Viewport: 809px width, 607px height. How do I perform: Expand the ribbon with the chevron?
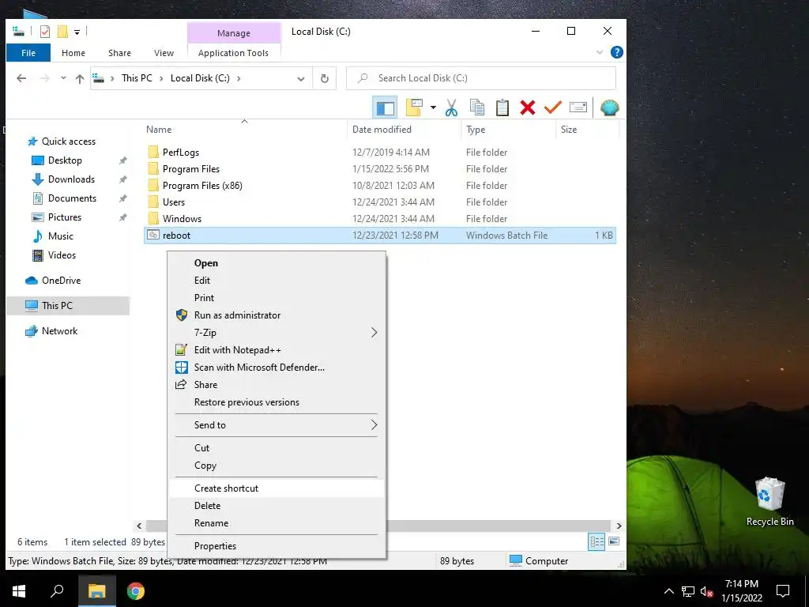click(x=600, y=52)
